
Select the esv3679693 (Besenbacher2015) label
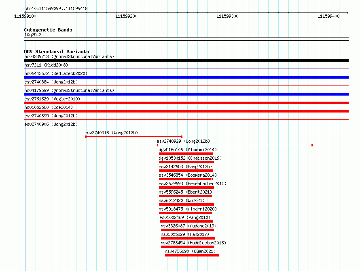(193, 183)
